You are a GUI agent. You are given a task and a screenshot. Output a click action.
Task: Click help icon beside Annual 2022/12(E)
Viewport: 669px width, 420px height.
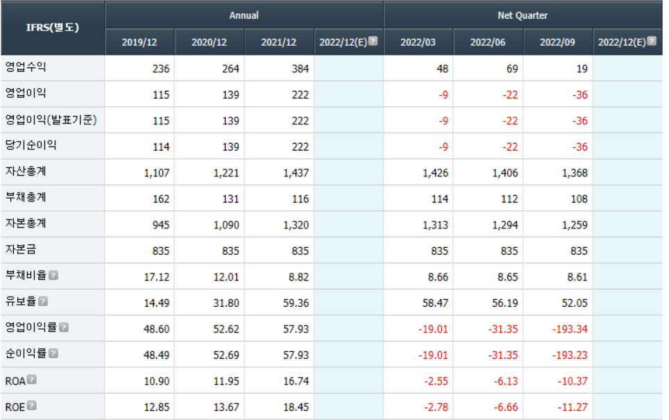point(373,41)
